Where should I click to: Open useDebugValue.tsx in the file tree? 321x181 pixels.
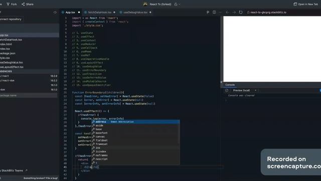tap(30, 62)
